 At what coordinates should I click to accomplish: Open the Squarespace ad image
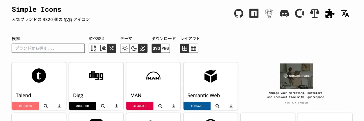click(296, 76)
